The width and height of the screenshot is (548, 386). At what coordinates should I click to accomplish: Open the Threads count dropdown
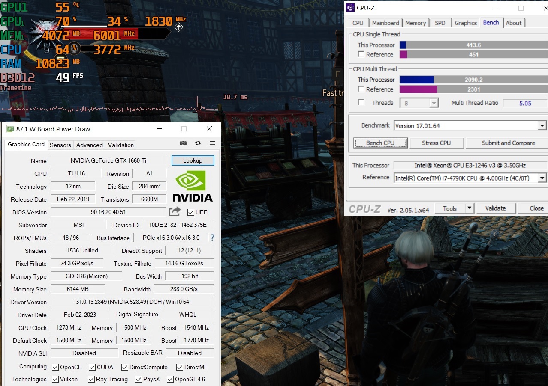(x=434, y=103)
